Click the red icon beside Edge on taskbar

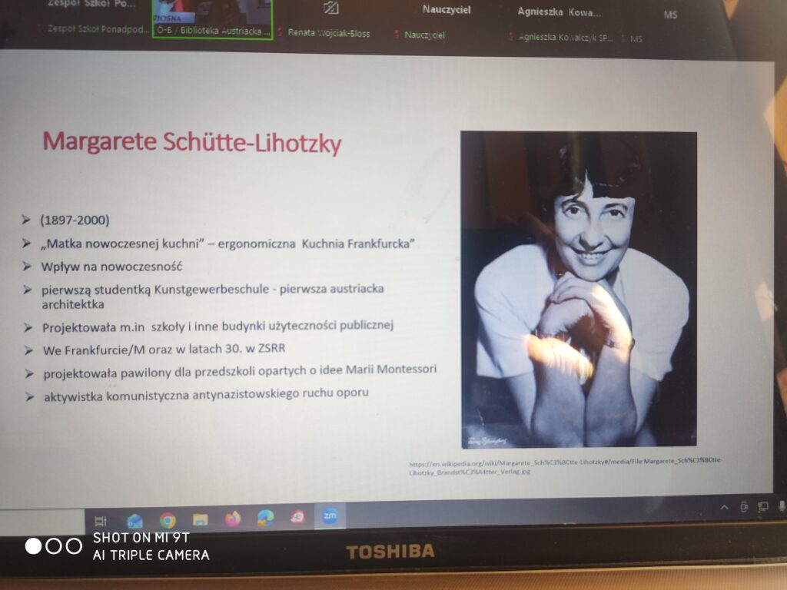297,517
